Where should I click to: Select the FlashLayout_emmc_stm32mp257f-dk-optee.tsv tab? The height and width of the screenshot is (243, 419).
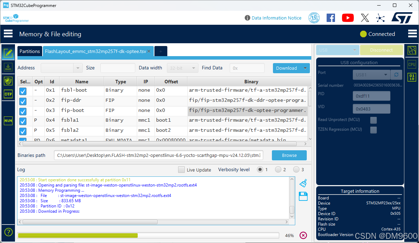[x=96, y=51]
